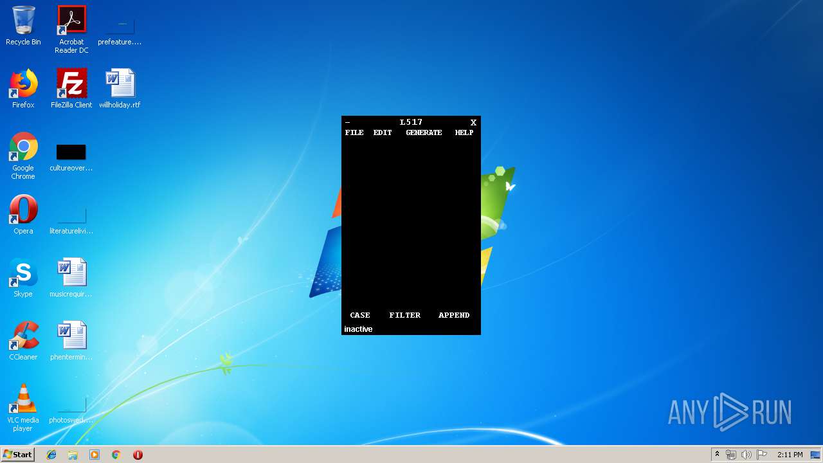Minimize the L517 window with the dash
The image size is (823, 463).
coord(348,122)
